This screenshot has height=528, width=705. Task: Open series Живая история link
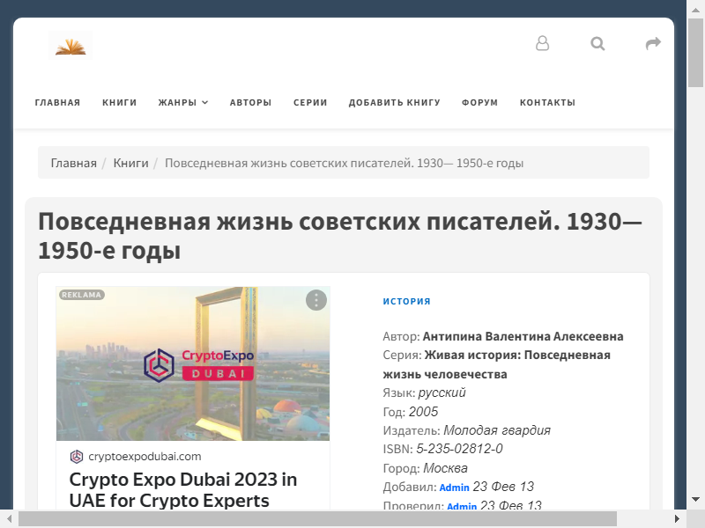pyautogui.click(x=496, y=364)
